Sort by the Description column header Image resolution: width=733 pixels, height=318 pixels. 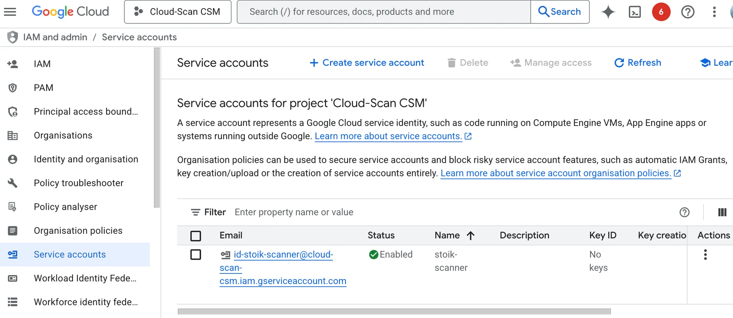pos(524,236)
